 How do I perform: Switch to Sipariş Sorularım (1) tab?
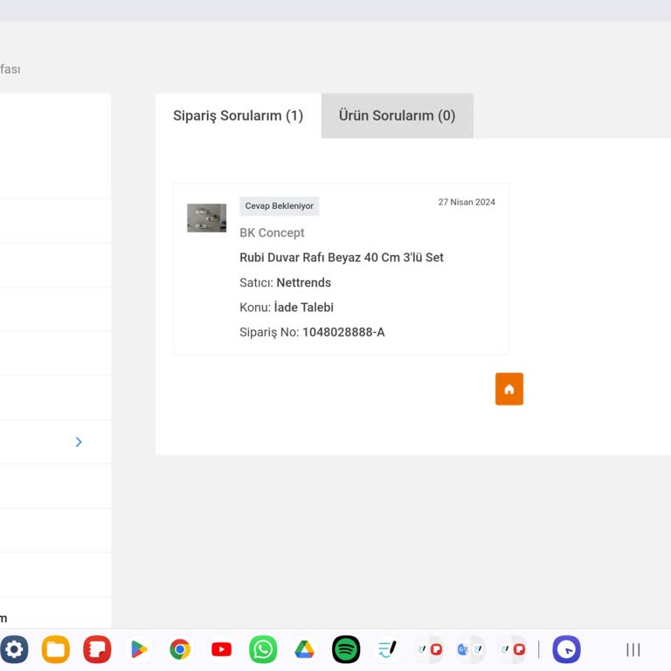point(238,116)
